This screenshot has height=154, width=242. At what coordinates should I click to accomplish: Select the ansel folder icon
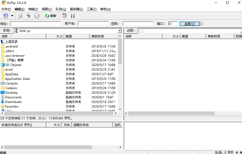click(3, 70)
